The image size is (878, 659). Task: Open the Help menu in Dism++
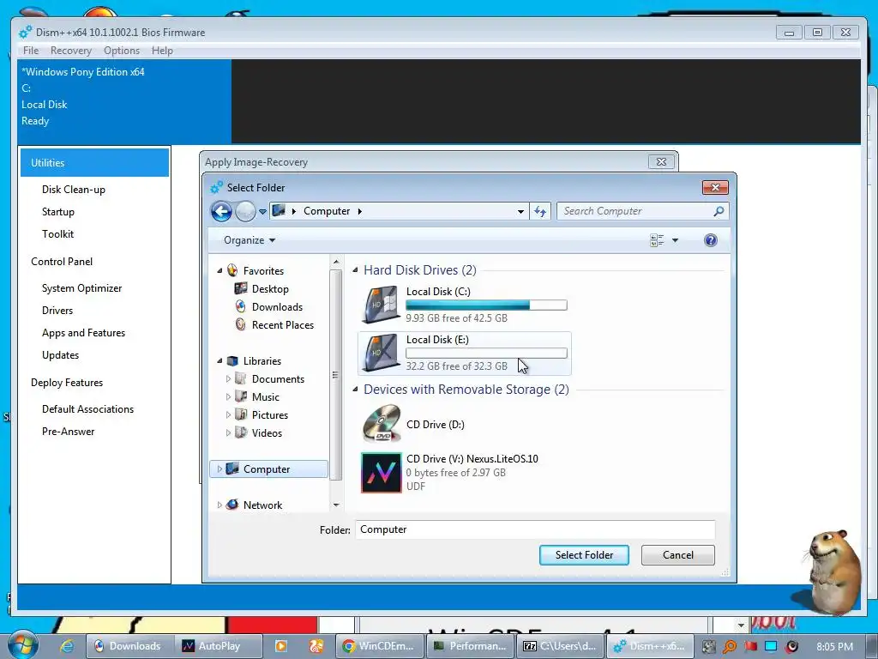click(x=162, y=51)
